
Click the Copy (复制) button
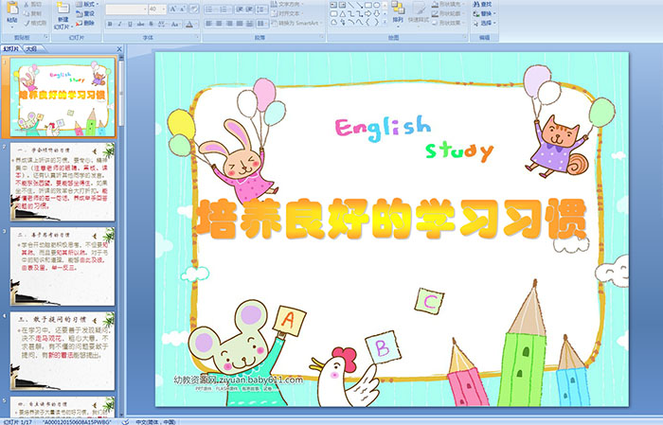point(31,13)
